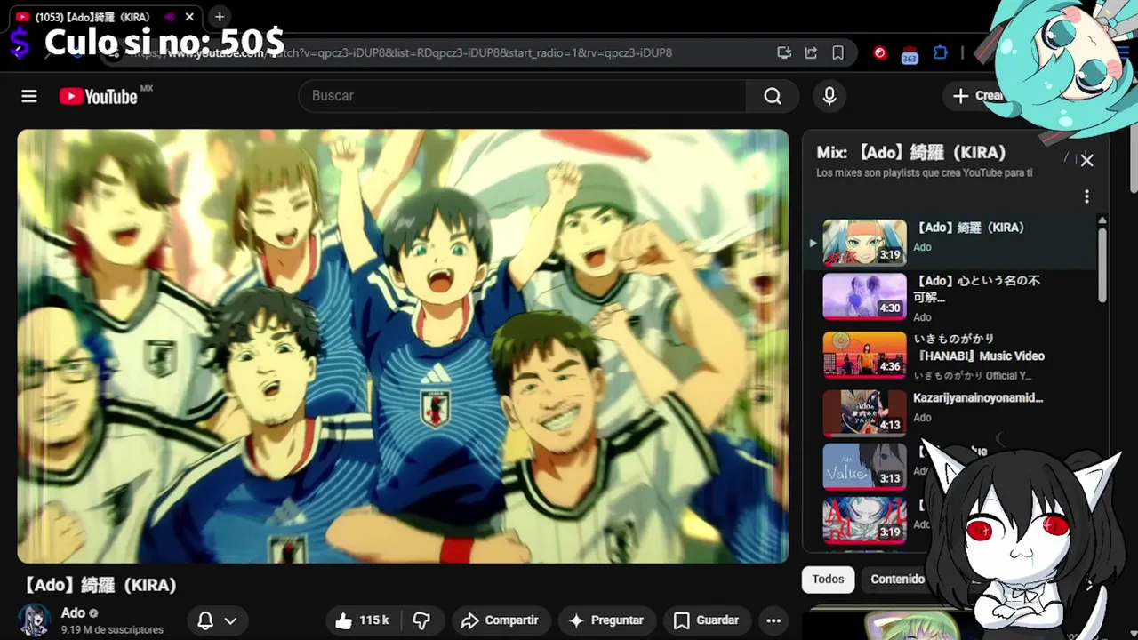Toggle the notification bell for Ado
The width and height of the screenshot is (1138, 640).
point(205,620)
